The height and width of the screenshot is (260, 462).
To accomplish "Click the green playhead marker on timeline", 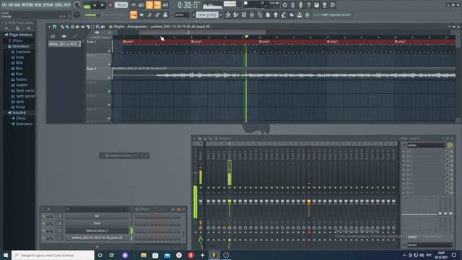I will tap(246, 37).
